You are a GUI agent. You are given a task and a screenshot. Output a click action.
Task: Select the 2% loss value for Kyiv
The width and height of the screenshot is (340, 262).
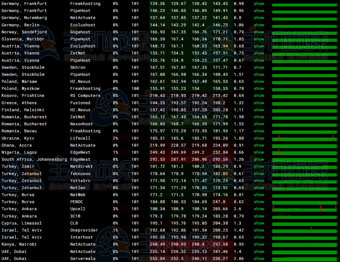point(115,138)
